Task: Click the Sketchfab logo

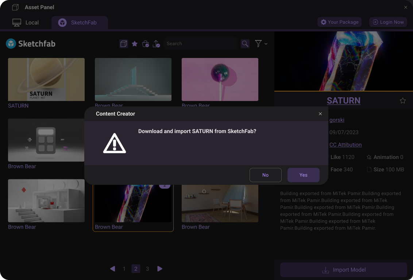Action: (31, 44)
